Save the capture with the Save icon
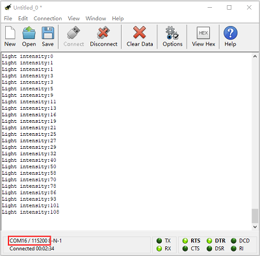The height and width of the screenshot is (256, 260). tap(47, 32)
